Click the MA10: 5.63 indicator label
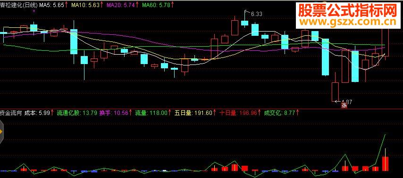 [x=87, y=5]
